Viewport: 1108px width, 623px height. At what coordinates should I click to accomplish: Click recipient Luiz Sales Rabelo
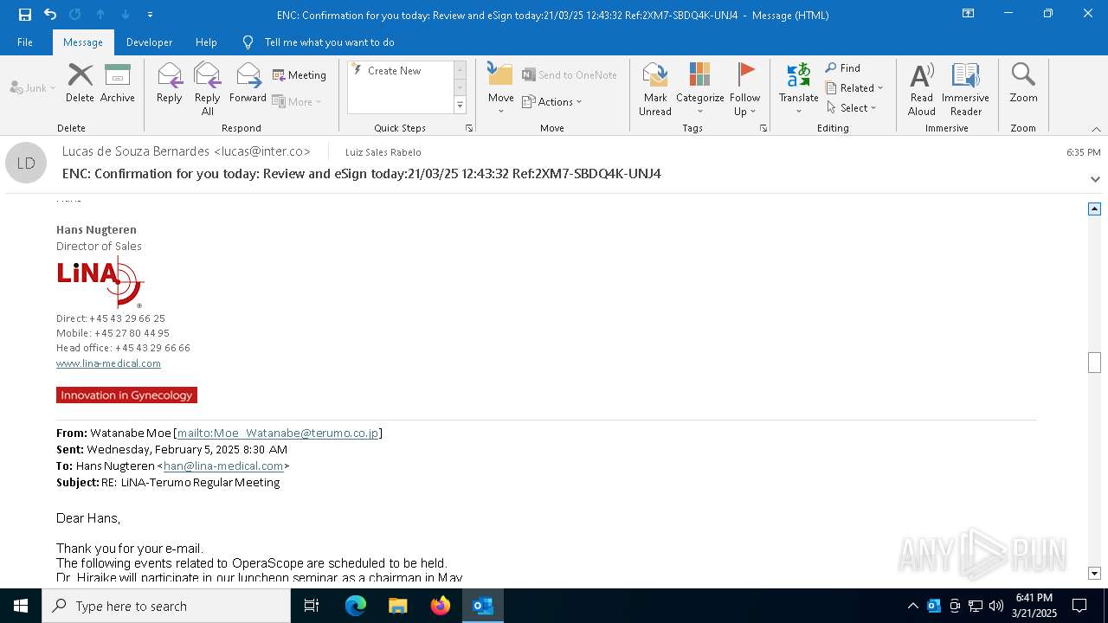[x=383, y=152]
